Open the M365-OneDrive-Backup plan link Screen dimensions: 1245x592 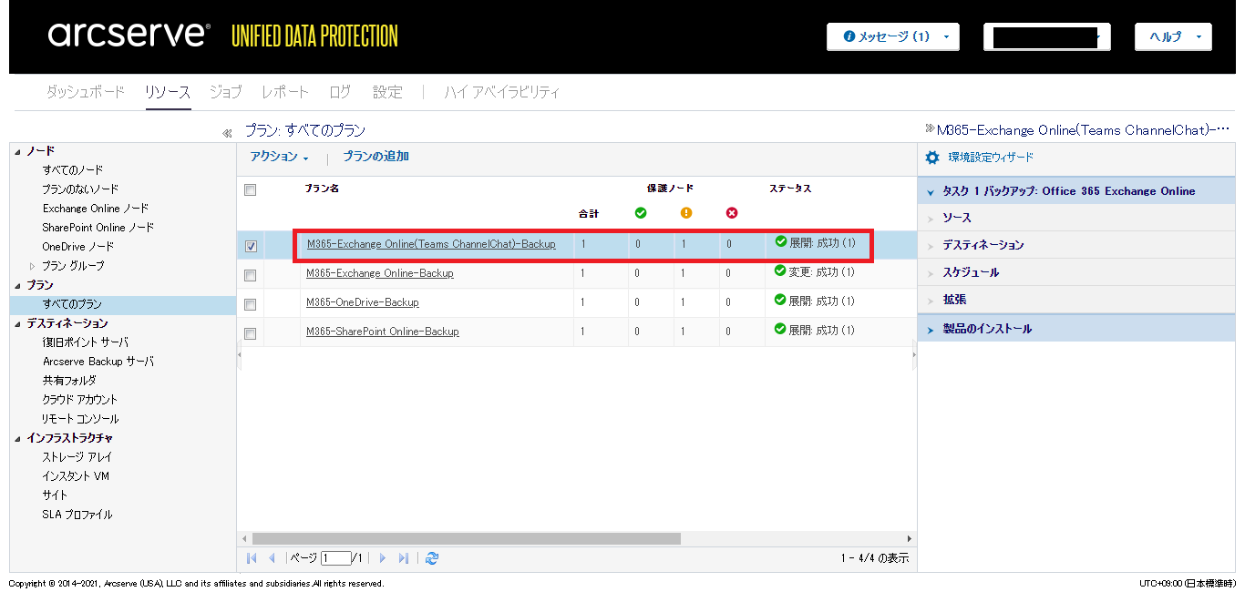click(363, 302)
